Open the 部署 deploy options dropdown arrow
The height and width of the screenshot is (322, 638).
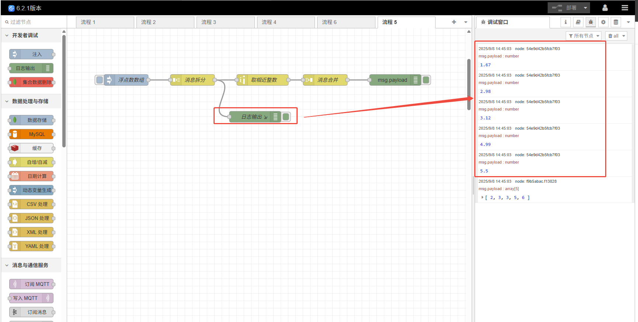[x=585, y=8]
